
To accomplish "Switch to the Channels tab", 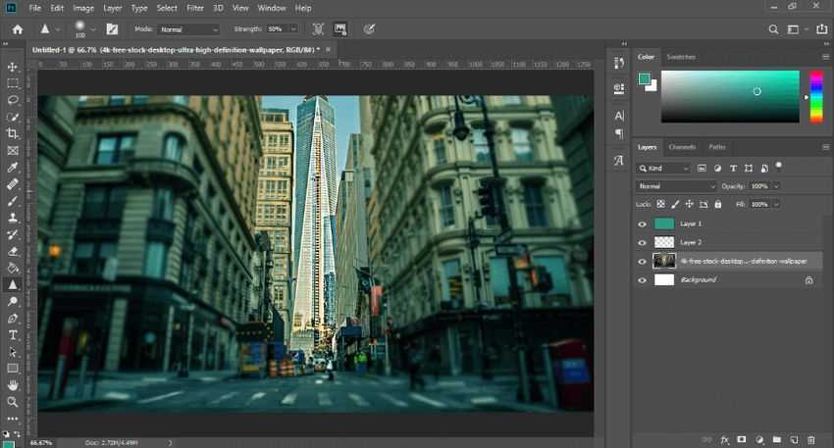I will 682,147.
